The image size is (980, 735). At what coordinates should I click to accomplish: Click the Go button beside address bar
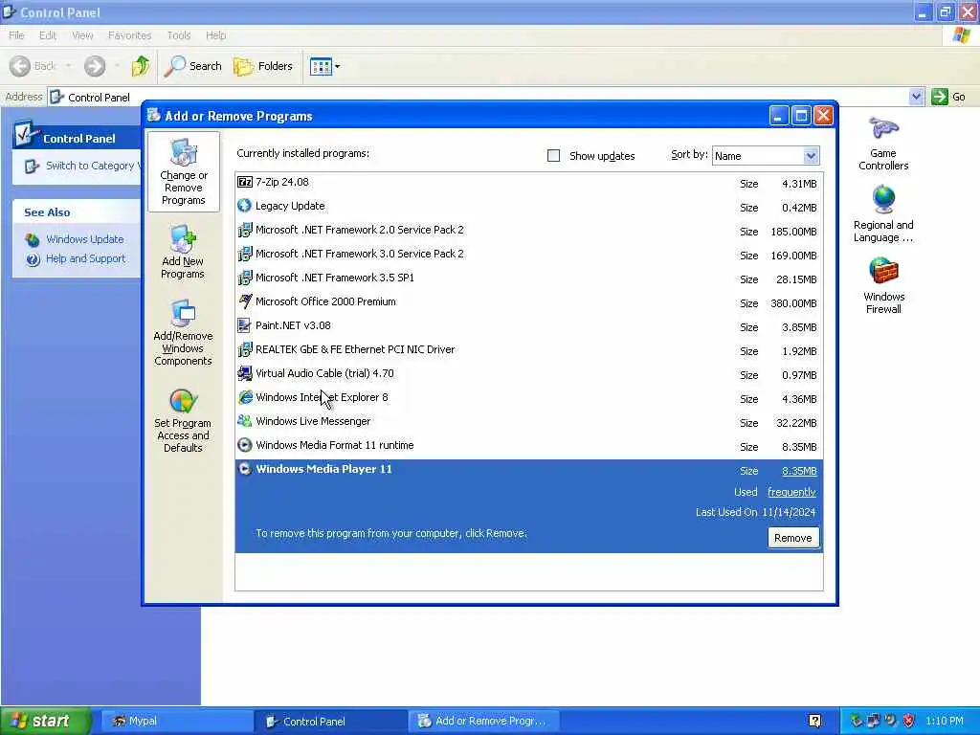click(x=948, y=97)
